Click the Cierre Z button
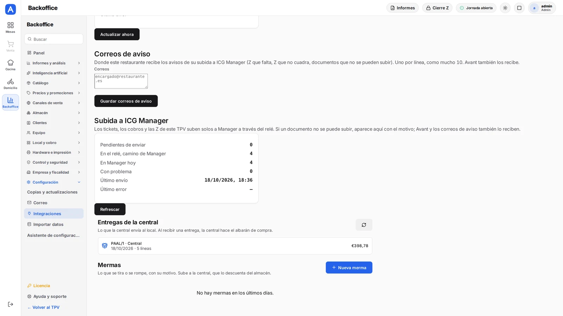This screenshot has width=563, height=316. tap(437, 8)
